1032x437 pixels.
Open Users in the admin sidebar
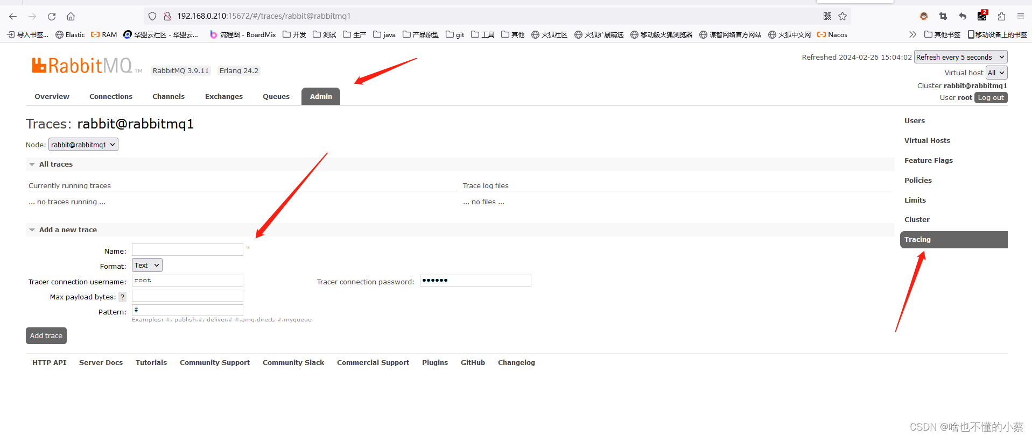click(915, 121)
